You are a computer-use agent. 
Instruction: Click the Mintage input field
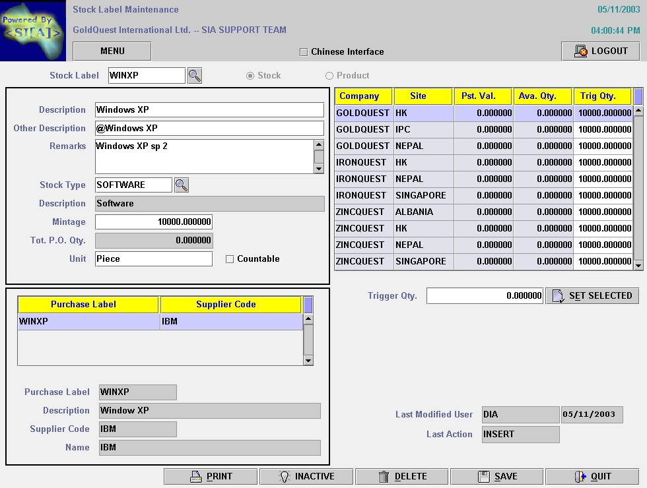(153, 222)
